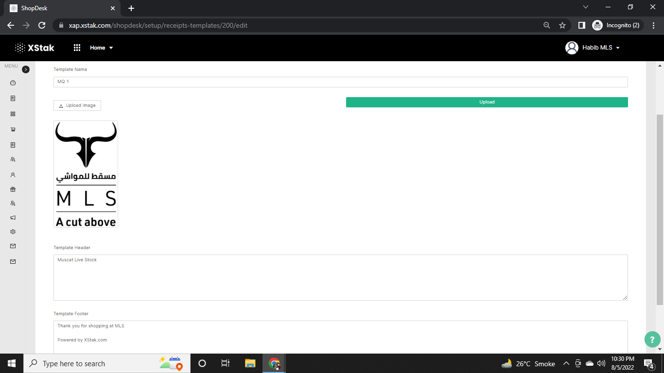Open the Home dropdown menu
The height and width of the screenshot is (373, 664).
point(101,48)
